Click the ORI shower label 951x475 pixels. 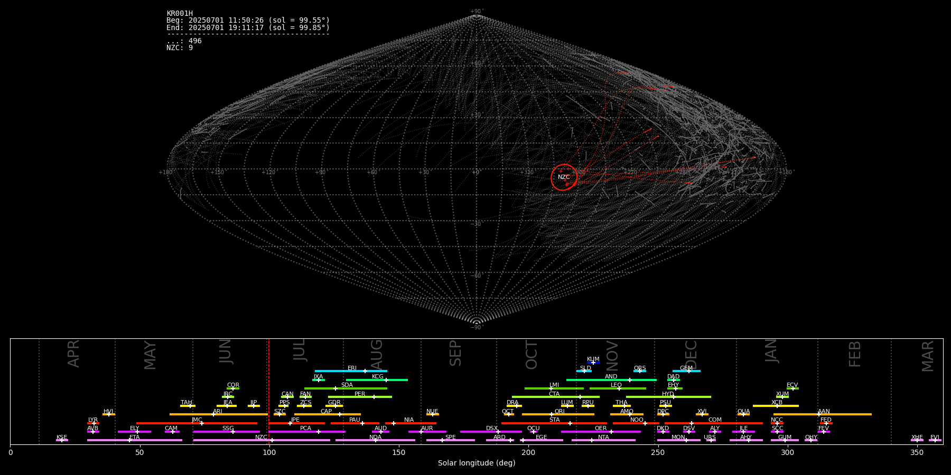tap(560, 412)
